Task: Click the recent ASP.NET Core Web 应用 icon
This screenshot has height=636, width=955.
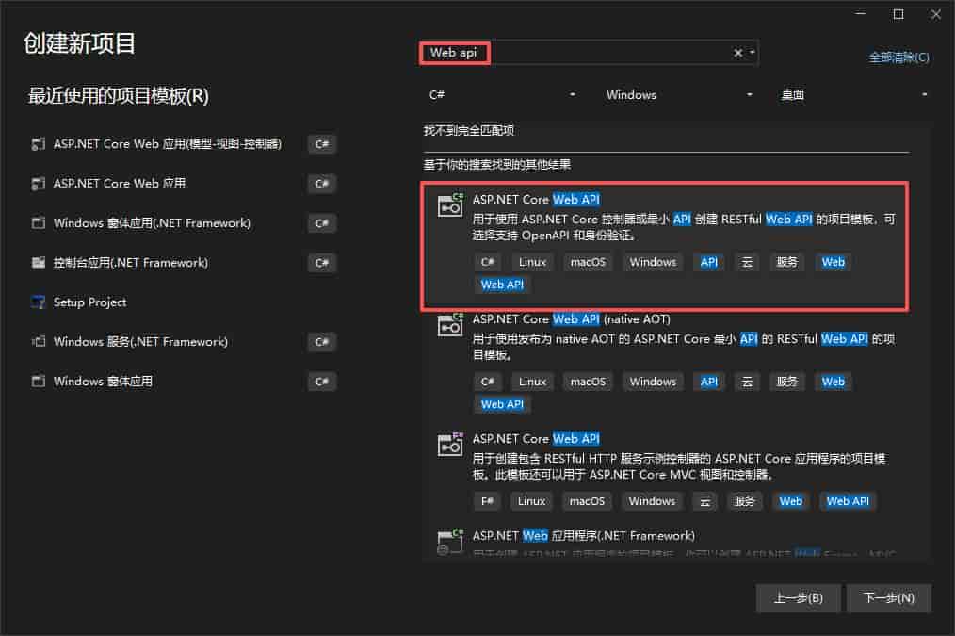Action: (x=38, y=184)
